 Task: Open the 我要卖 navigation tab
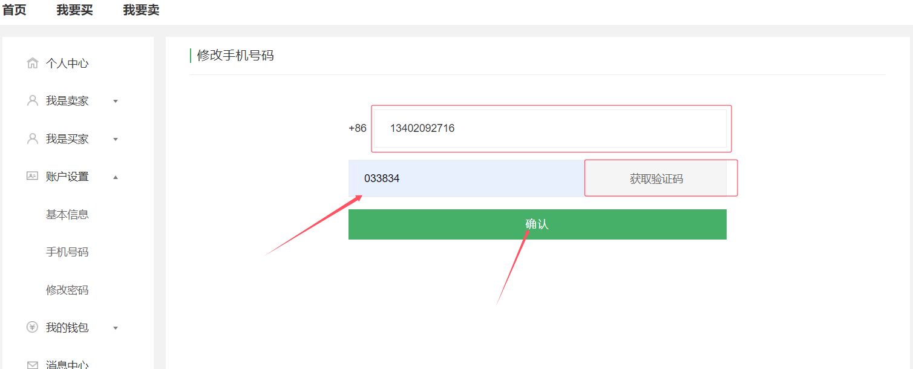point(141,10)
